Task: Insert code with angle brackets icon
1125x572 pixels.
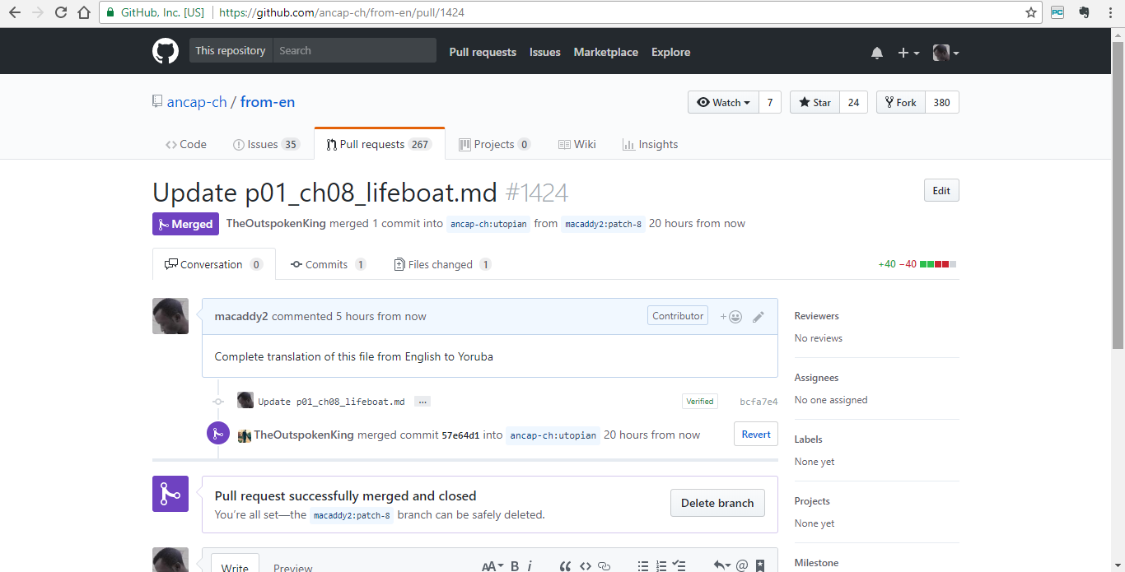Action: point(586,566)
